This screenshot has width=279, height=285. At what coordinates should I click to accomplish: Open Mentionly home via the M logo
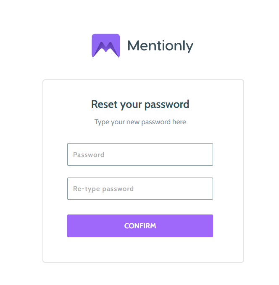[106, 46]
